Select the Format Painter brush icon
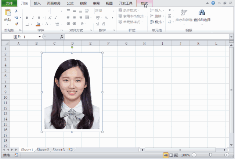Screen dimensions: 235x159 17,24
